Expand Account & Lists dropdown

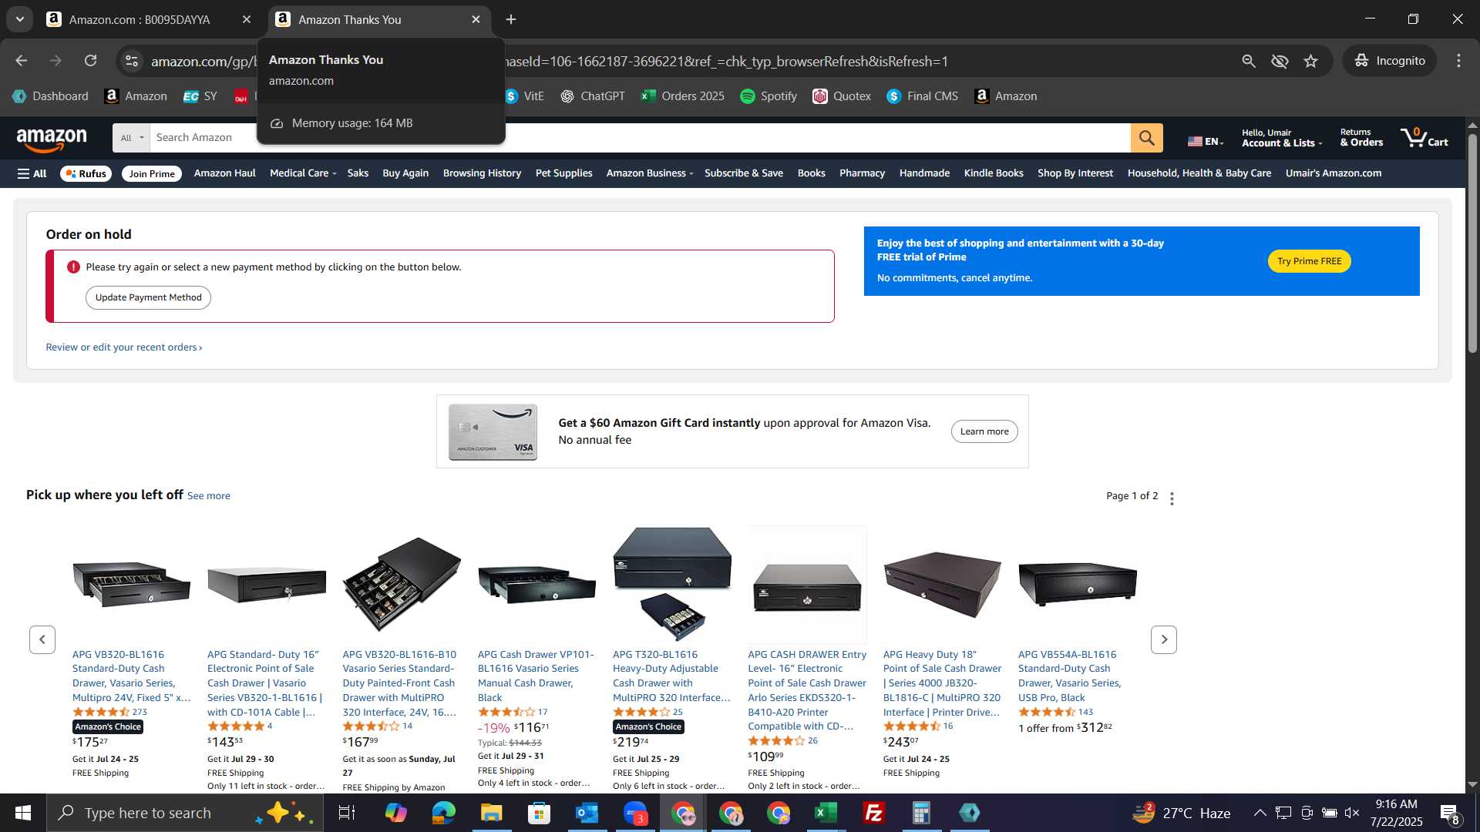(1281, 138)
